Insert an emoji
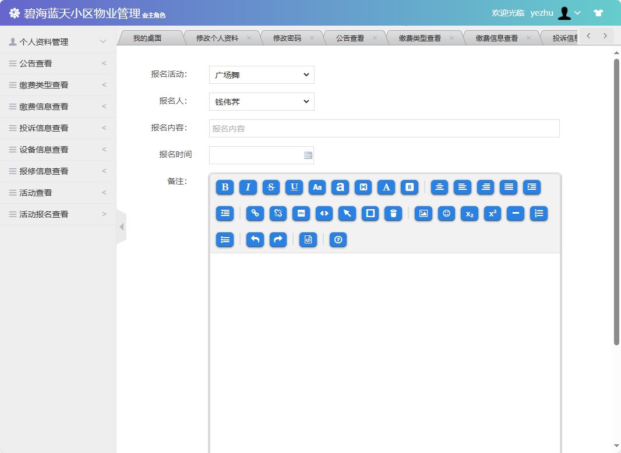This screenshot has height=453, width=621. point(446,214)
